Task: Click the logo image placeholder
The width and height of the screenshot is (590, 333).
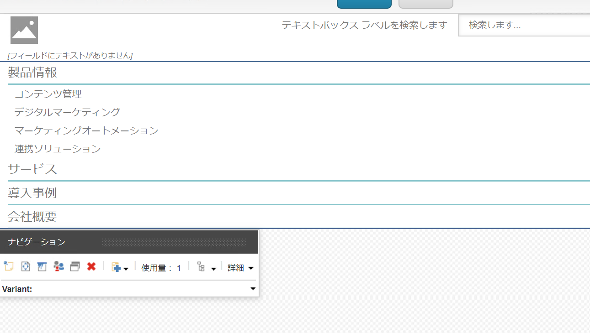Action: (24, 30)
